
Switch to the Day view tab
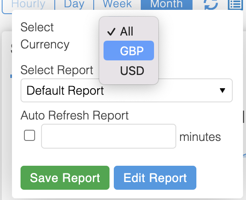coord(74,5)
